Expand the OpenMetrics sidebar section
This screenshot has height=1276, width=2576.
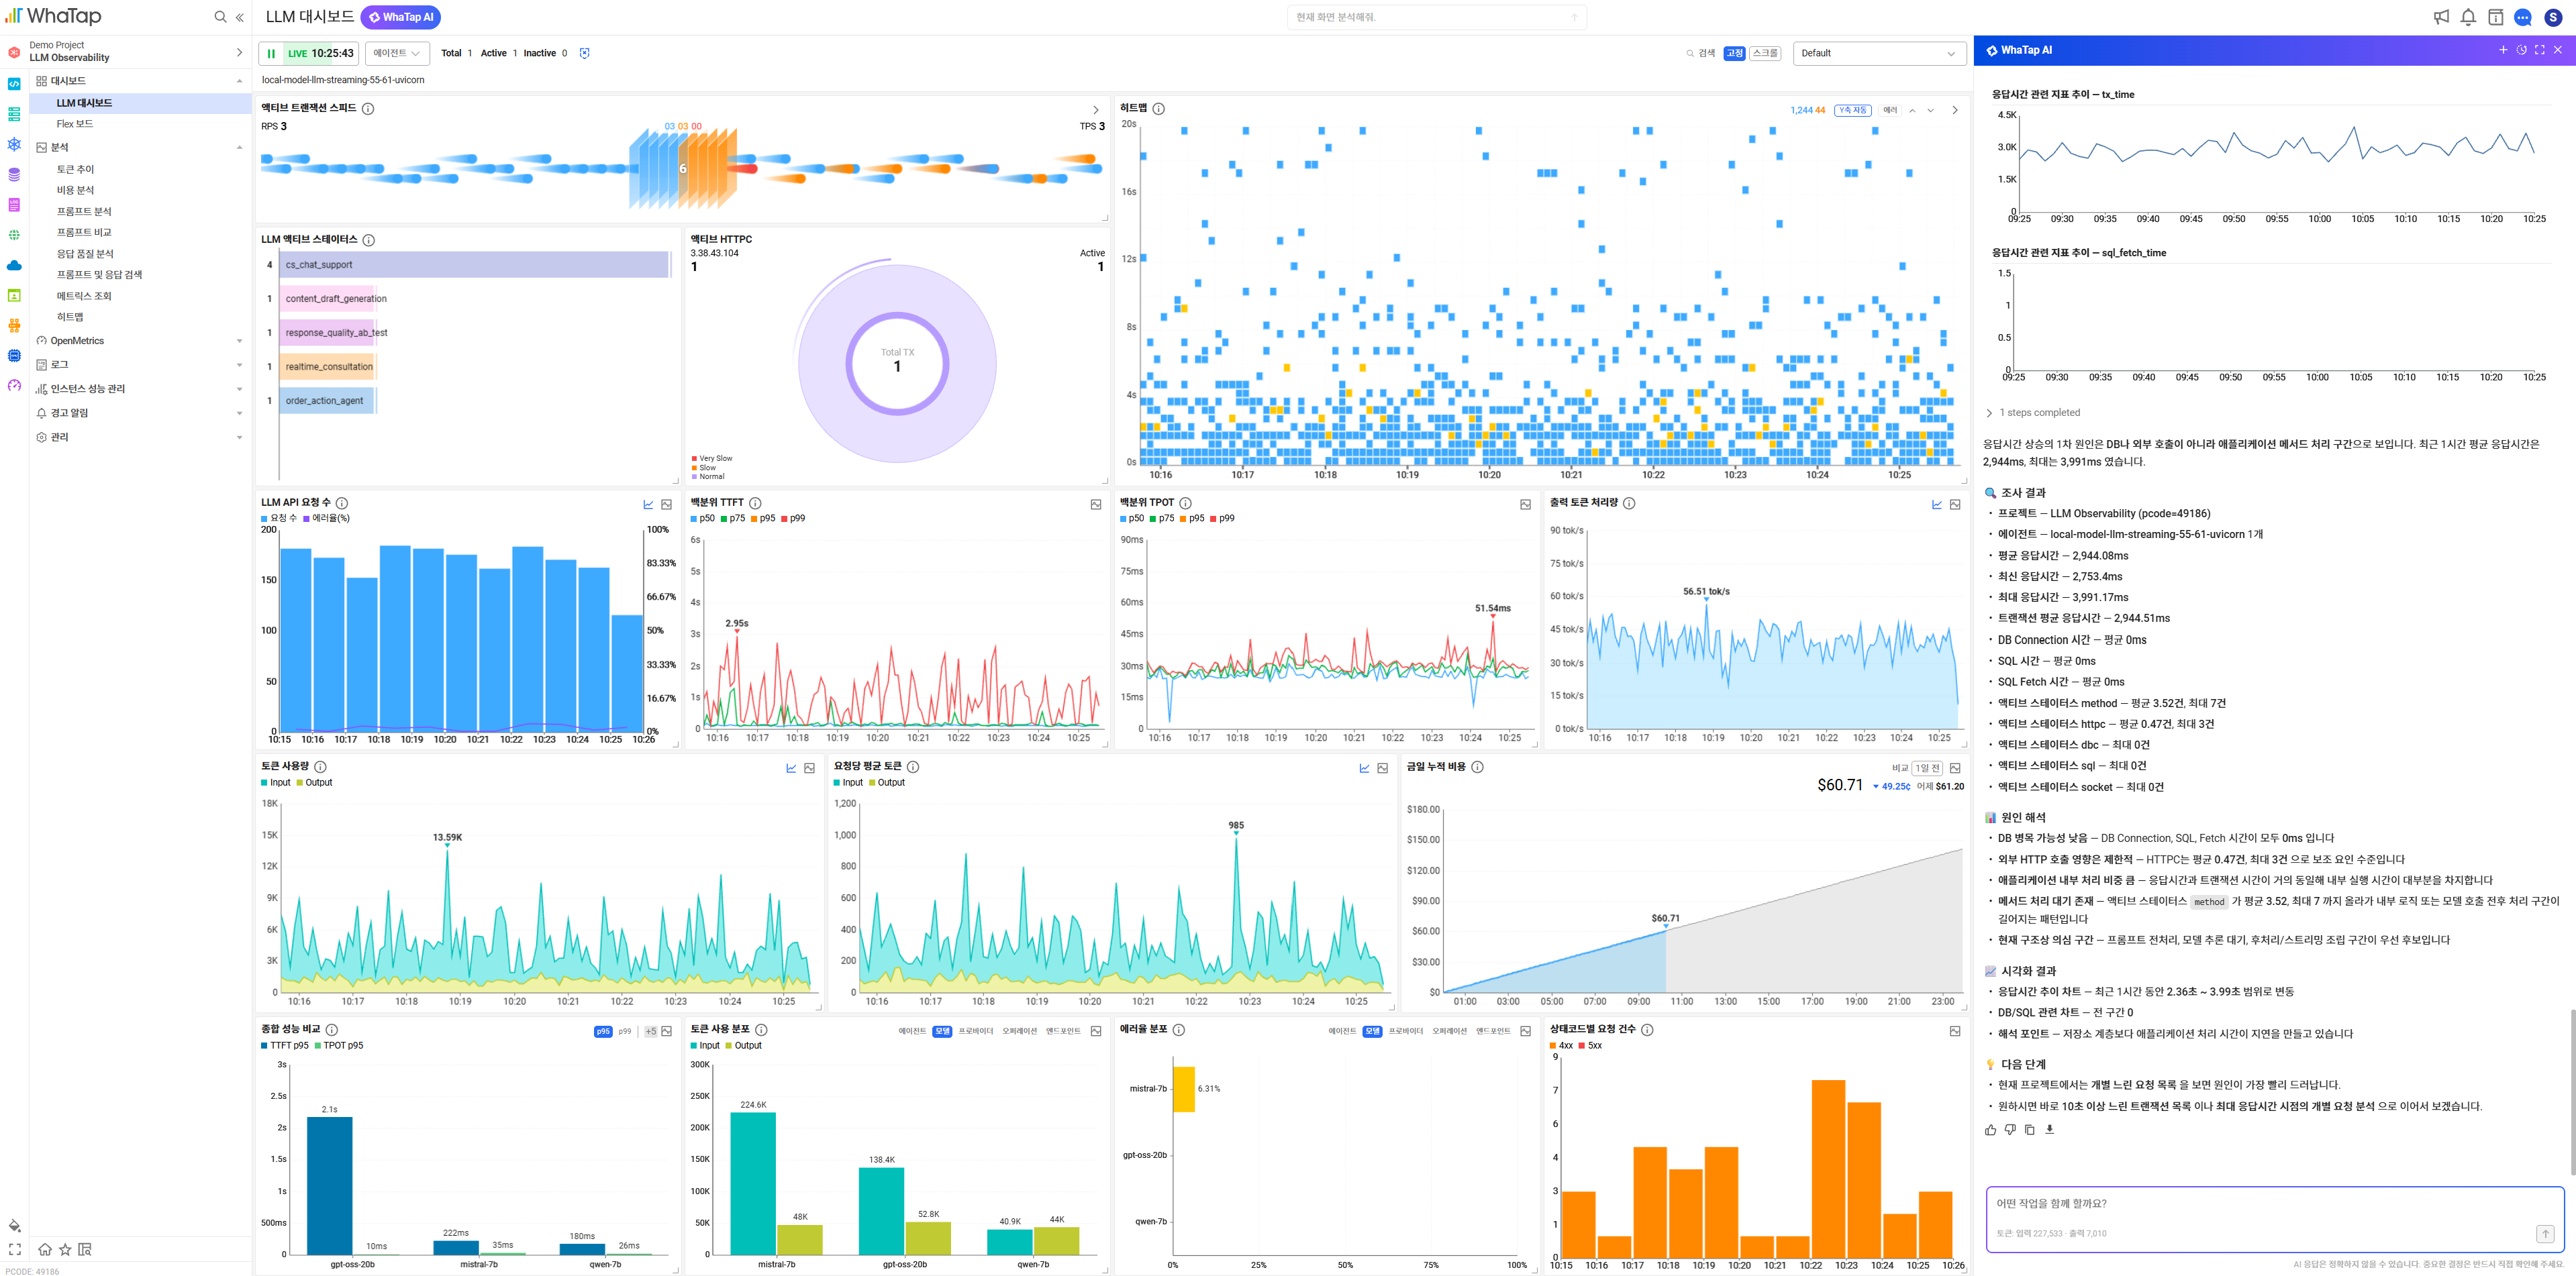(x=139, y=341)
